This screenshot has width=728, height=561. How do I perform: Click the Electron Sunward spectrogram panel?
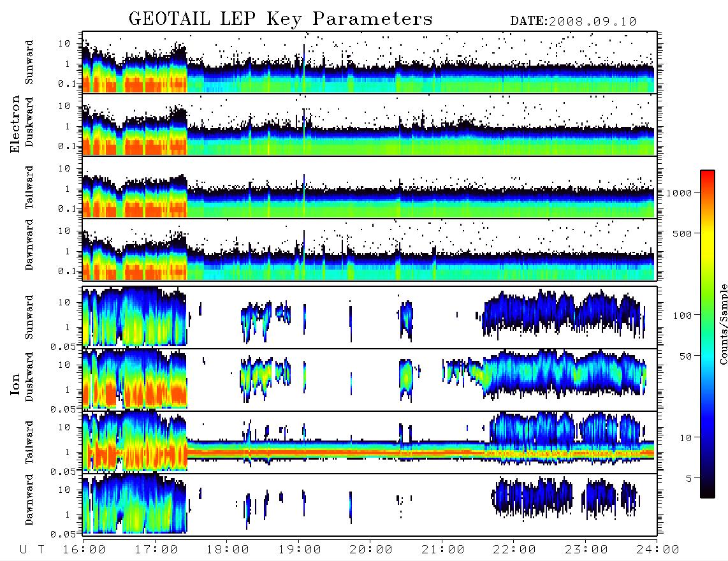(370, 62)
